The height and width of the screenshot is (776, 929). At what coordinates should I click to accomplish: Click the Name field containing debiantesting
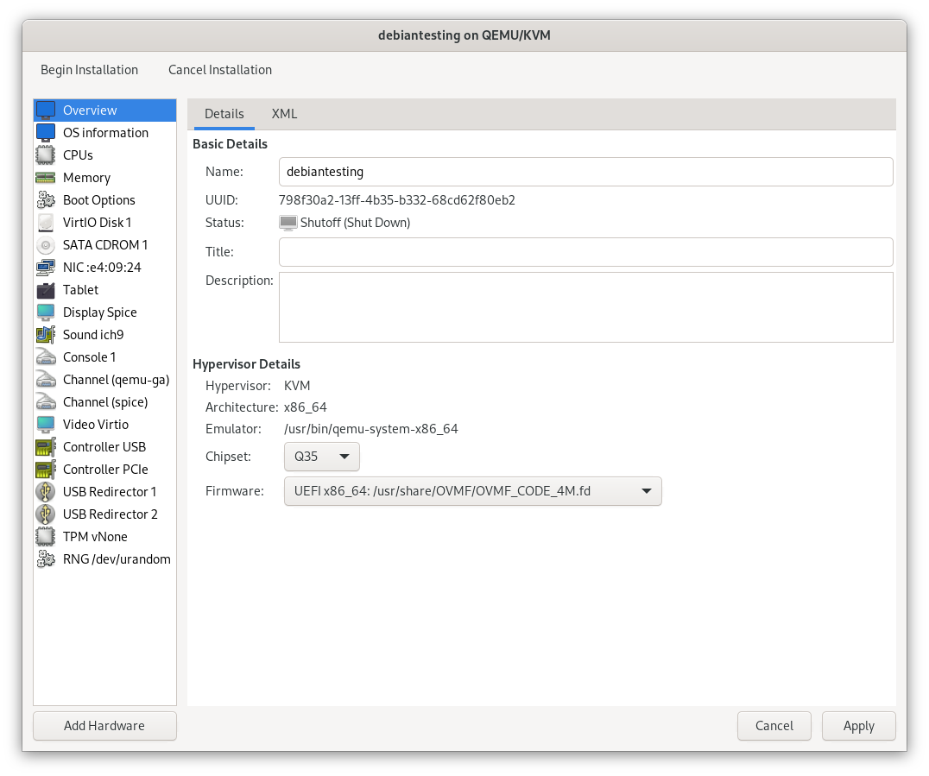click(x=585, y=172)
